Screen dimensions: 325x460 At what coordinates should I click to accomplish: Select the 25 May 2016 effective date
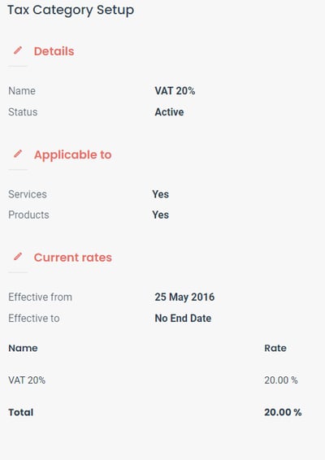pyautogui.click(x=184, y=297)
